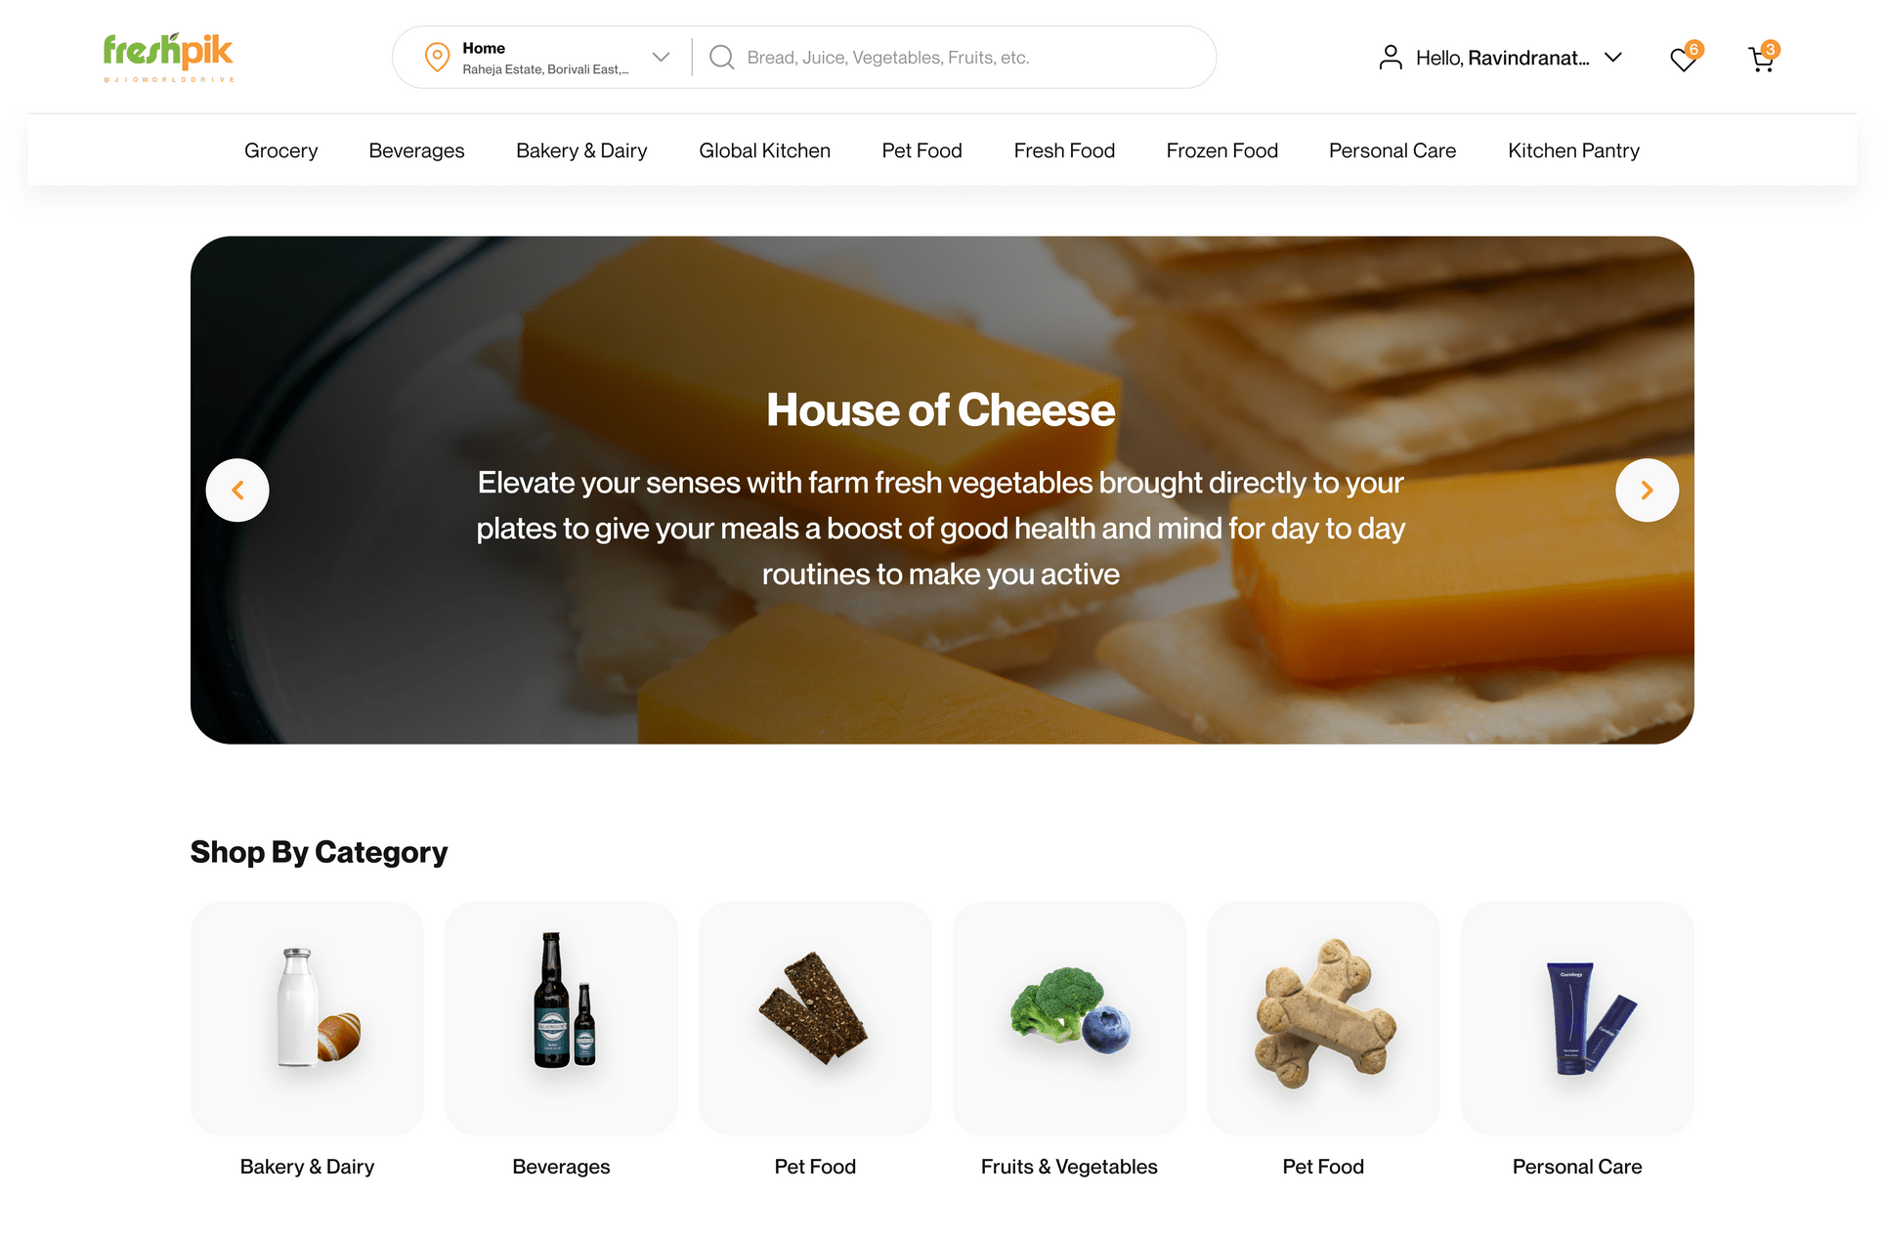Expand the delivery address dropdown chevron

coord(661,58)
